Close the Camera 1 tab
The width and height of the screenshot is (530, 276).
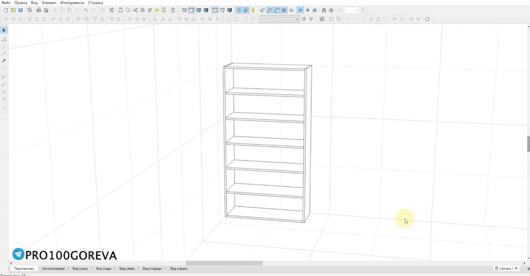(516, 268)
